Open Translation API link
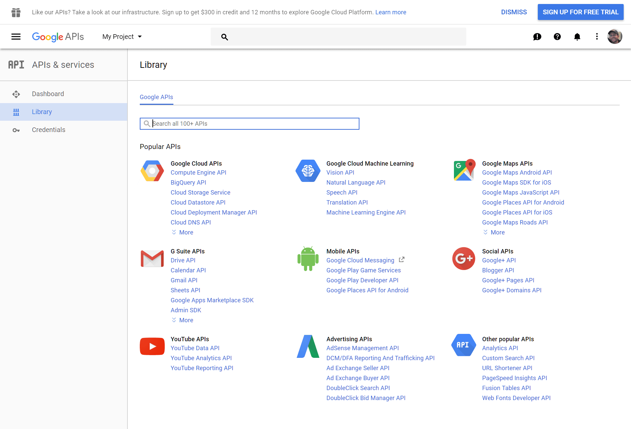This screenshot has height=429, width=631. click(x=347, y=203)
